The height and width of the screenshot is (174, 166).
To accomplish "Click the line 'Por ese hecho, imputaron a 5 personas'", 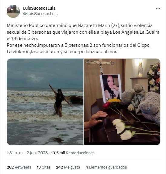I will coord(79,45).
